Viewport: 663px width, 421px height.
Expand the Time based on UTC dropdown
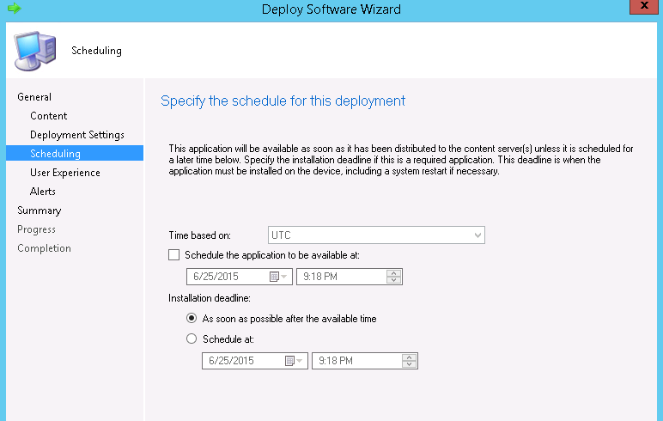click(x=477, y=235)
